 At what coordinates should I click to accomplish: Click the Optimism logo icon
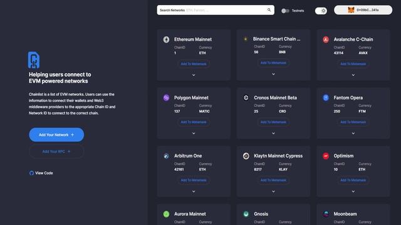point(326,156)
